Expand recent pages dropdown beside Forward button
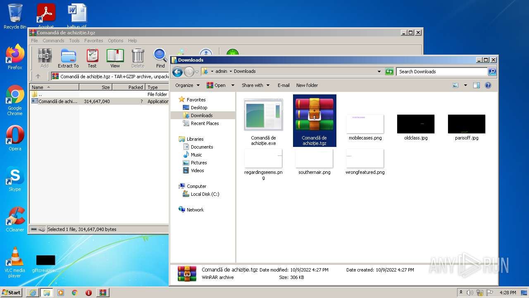Viewport: 529px width, 298px height. tap(197, 72)
